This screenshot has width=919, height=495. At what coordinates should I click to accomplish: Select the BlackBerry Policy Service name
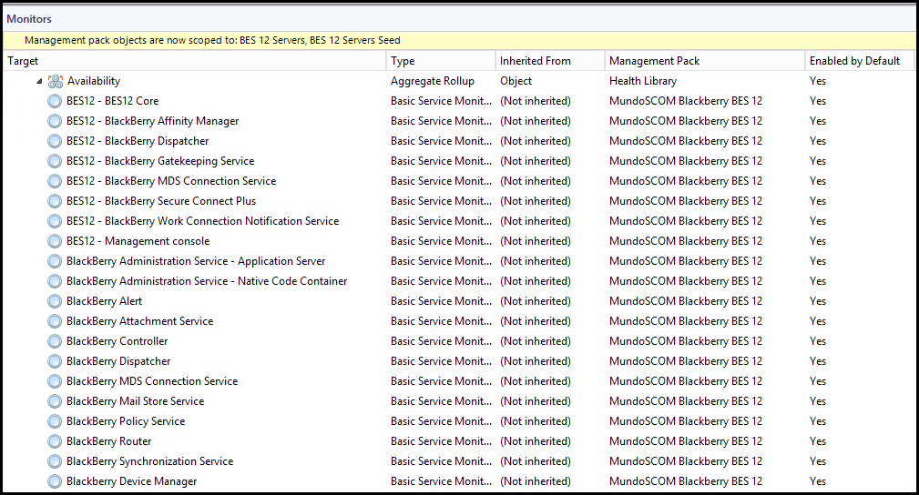click(x=126, y=421)
